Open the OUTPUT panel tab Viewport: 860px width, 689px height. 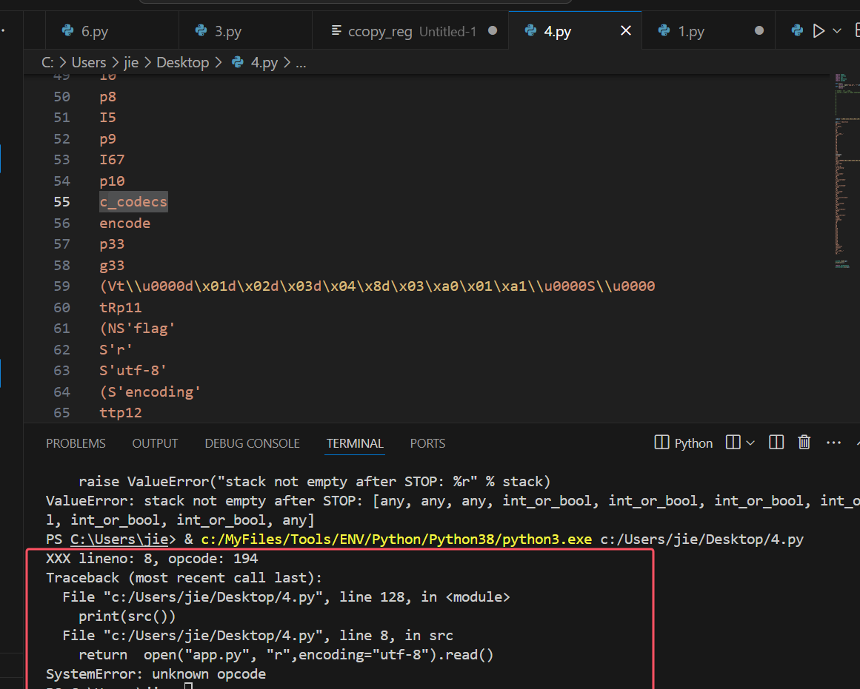[156, 443]
